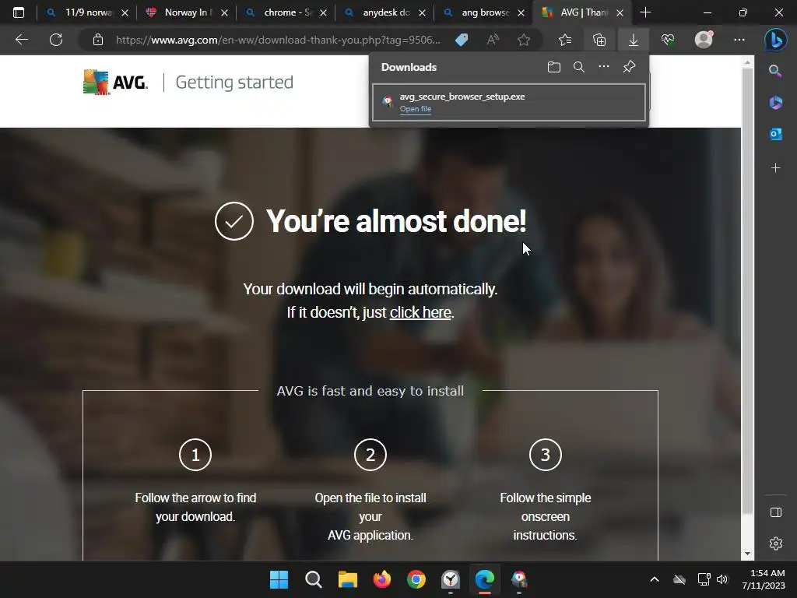Open file link for avg_secure_browser_setup.exe
797x598 pixels.
coord(416,109)
